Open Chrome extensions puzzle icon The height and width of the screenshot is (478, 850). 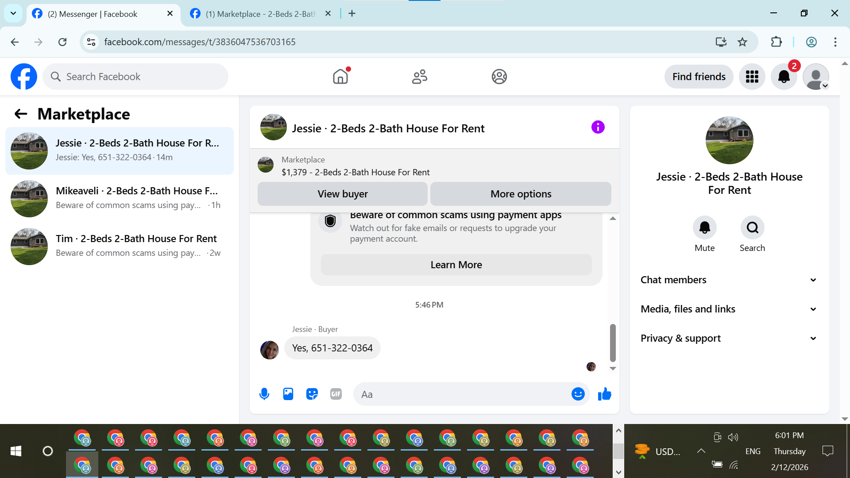(777, 42)
